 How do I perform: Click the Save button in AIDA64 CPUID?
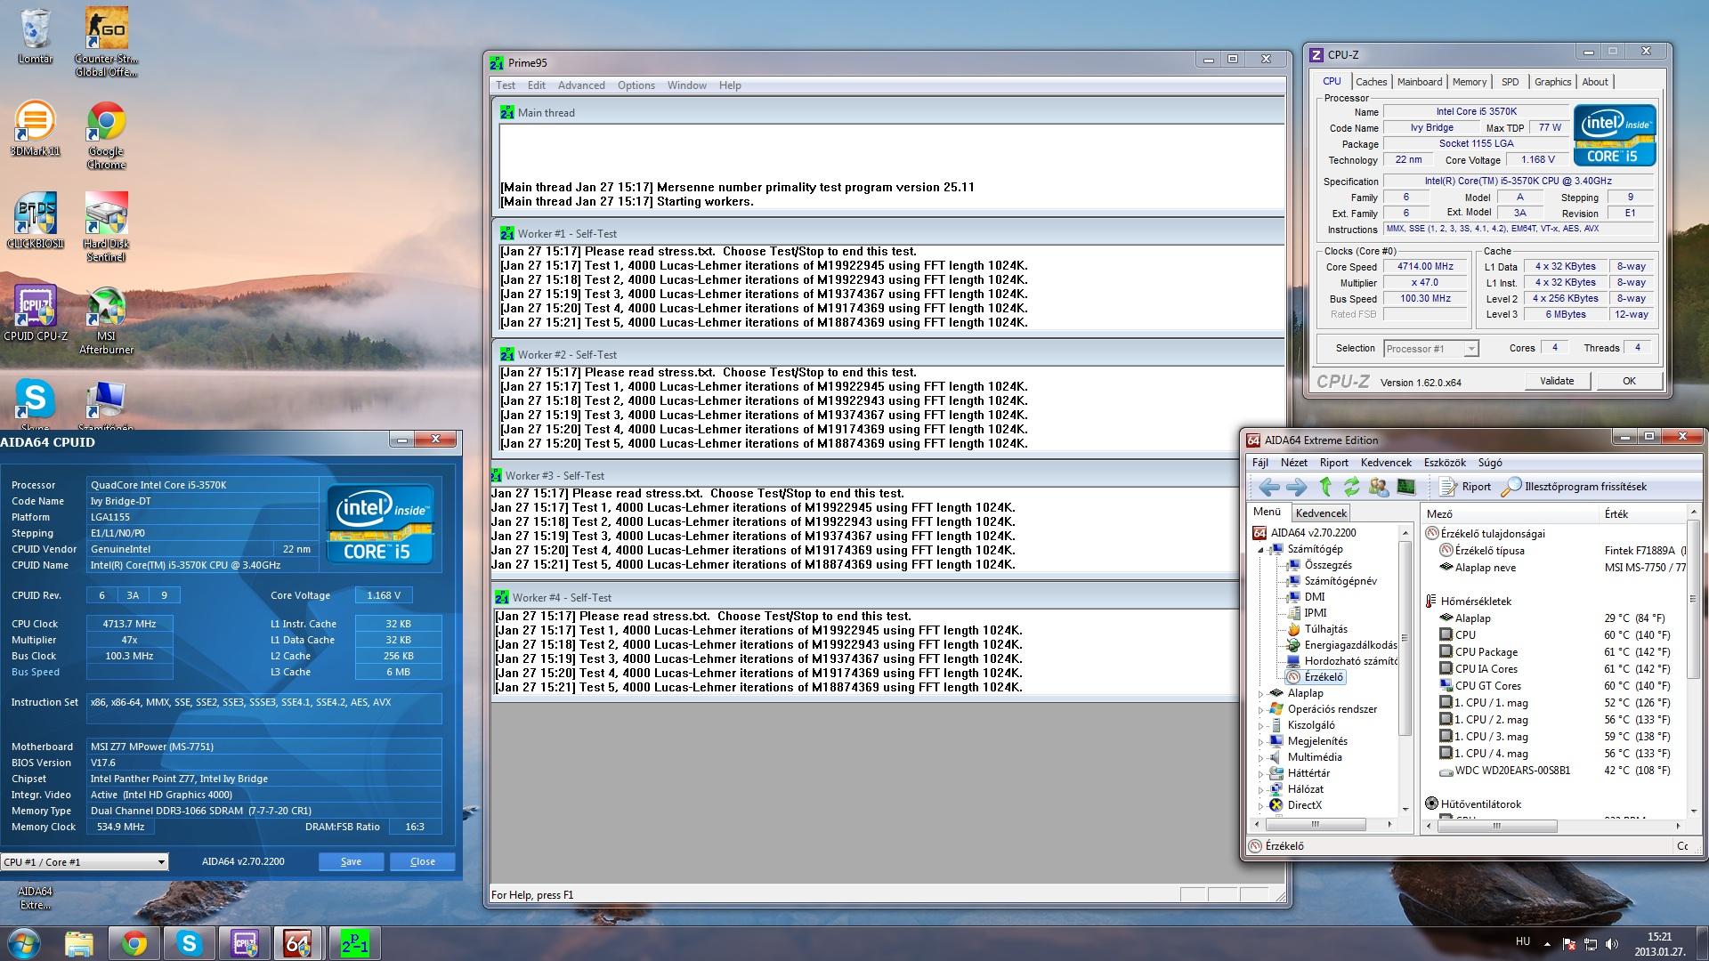pyautogui.click(x=351, y=861)
